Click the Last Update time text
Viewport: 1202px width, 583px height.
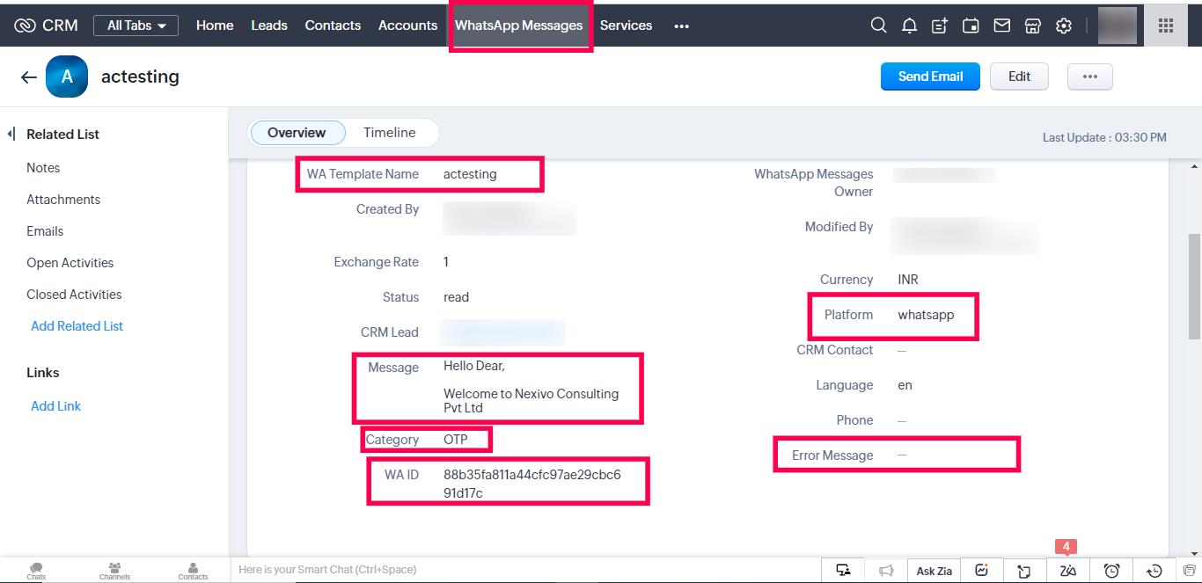pos(1104,137)
